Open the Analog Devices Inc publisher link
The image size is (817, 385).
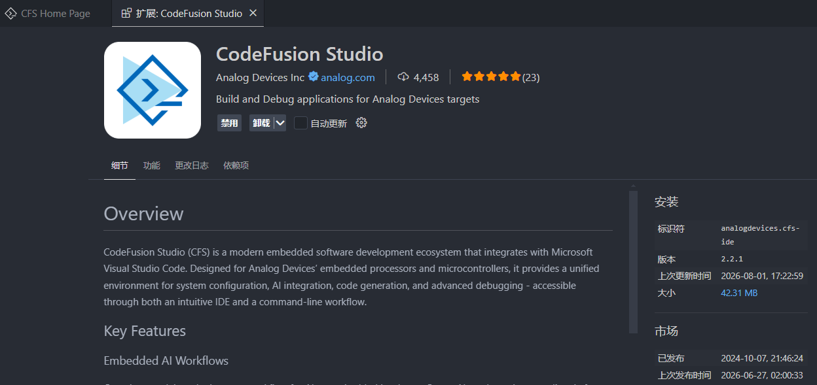pos(260,77)
